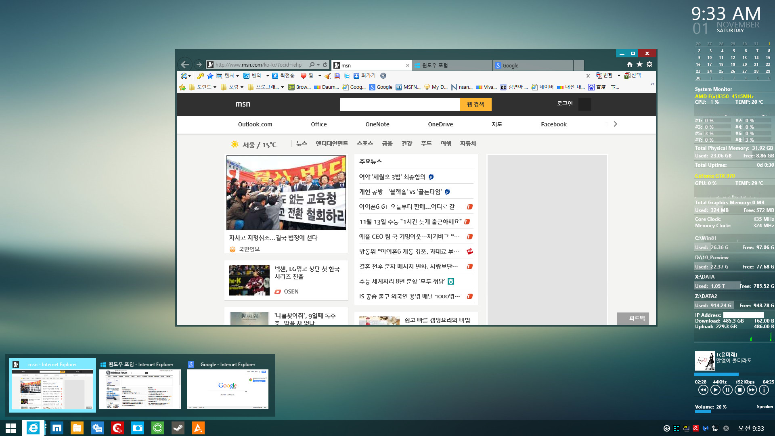Screen dimensions: 775x436
Task: Click the key icon in the toolbar
Action: pyautogui.click(x=201, y=76)
